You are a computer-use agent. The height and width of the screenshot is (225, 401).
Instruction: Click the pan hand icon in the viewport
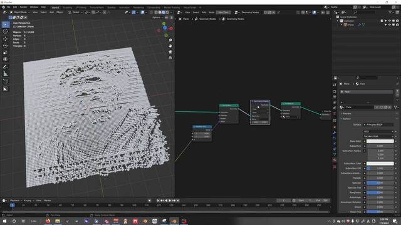(x=170, y=46)
